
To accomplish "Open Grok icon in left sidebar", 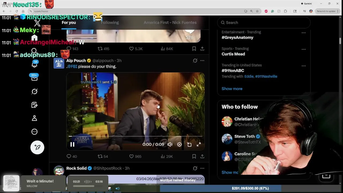I will point(34,91).
